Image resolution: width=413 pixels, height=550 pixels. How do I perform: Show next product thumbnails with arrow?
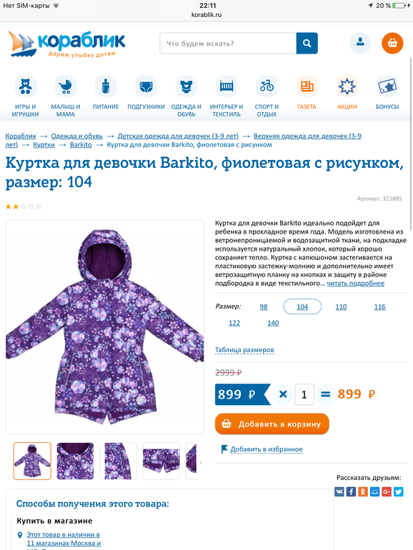point(201,463)
